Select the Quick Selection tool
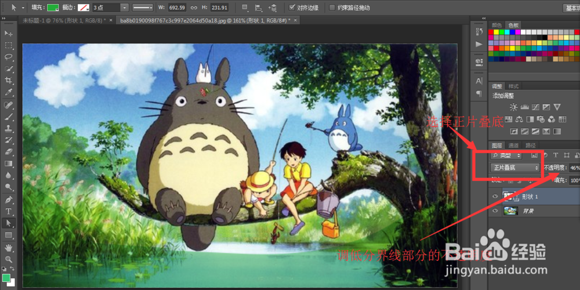This screenshot has width=580, height=290. pos(9,69)
